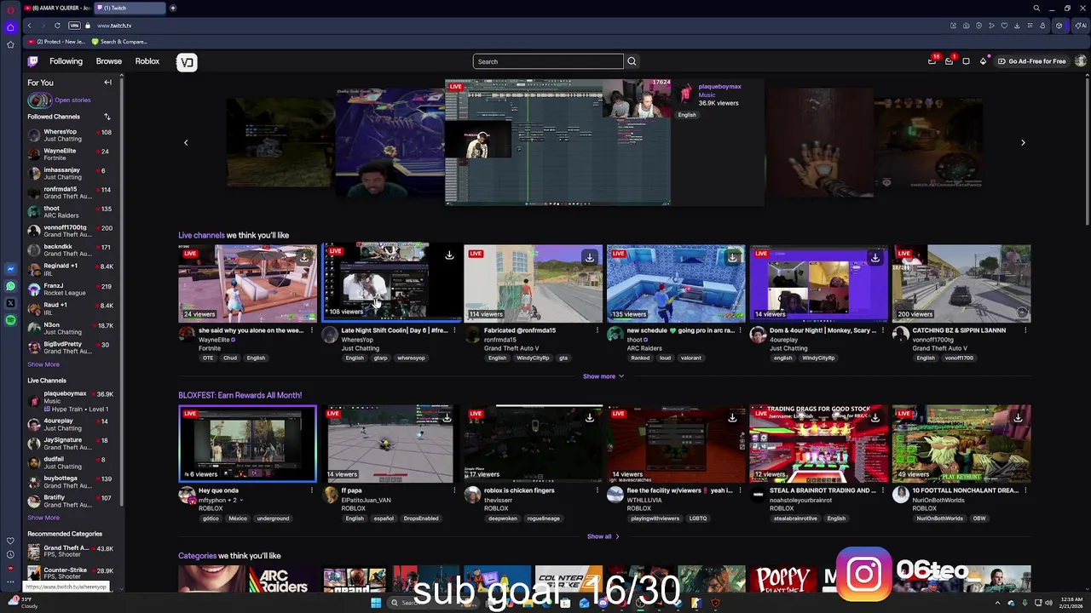Screen dimensions: 1091x613
Task: Open Twitch inbox with 1 badge
Action: pos(949,61)
